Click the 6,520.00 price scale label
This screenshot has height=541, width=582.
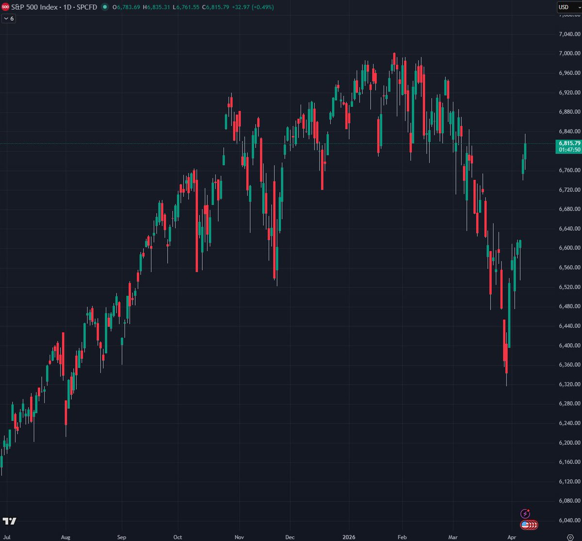tap(569, 287)
